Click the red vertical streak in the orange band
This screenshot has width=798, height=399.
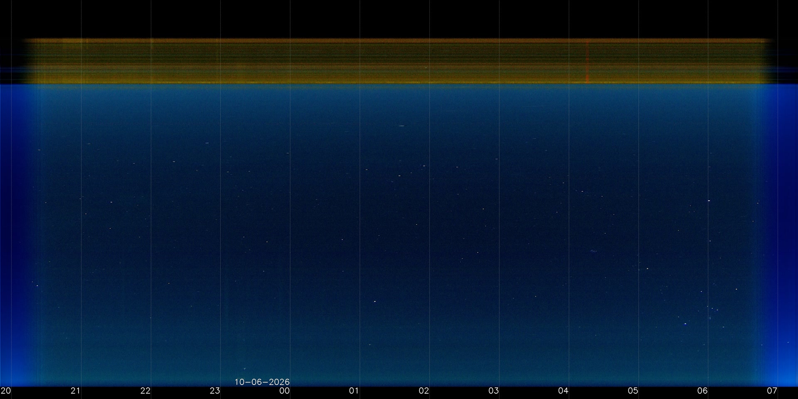(587, 62)
